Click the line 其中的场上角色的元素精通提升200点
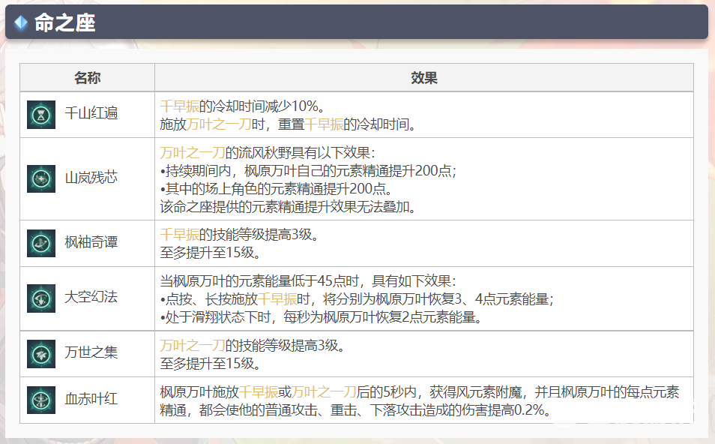 [277, 189]
